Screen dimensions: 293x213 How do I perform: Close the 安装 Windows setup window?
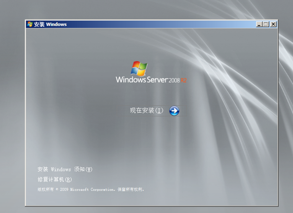[273, 24]
